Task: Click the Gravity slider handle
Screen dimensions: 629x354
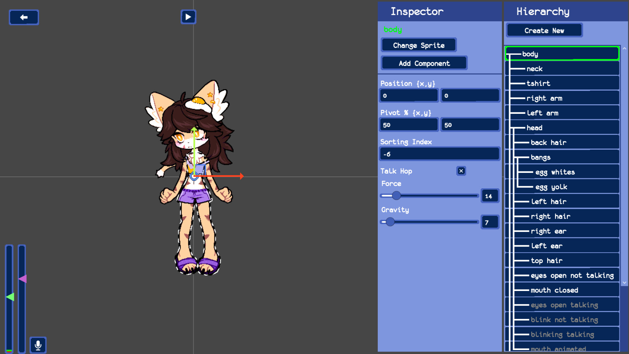Action: pyautogui.click(x=390, y=222)
